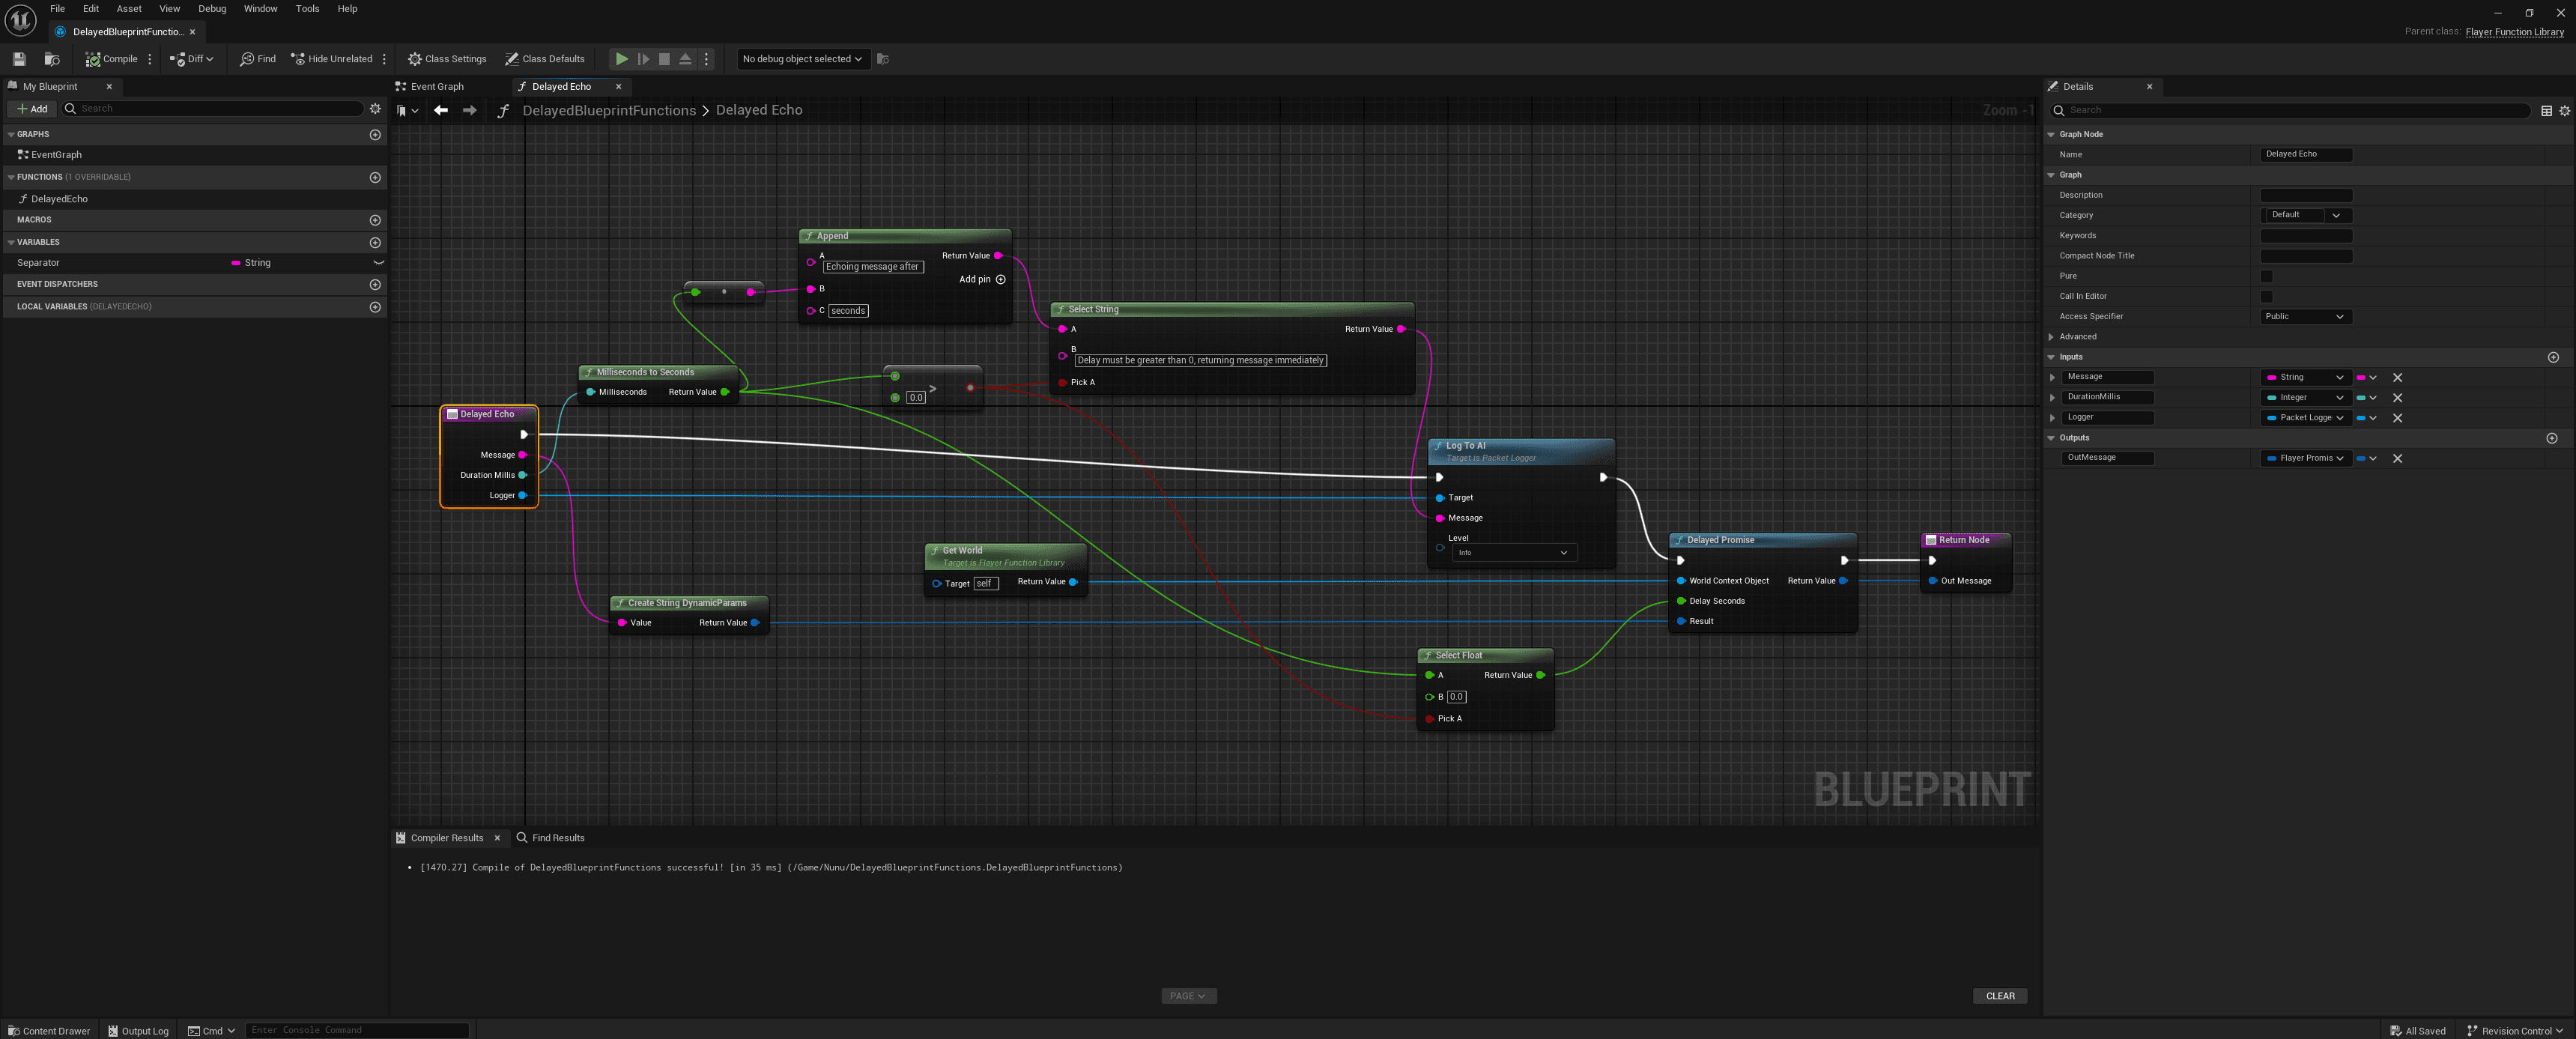Add a new event dispatcher
The width and height of the screenshot is (2576, 1039).
click(x=375, y=284)
